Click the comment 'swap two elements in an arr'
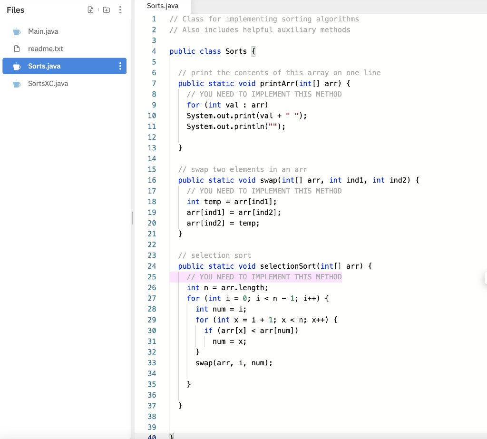 (x=243, y=170)
